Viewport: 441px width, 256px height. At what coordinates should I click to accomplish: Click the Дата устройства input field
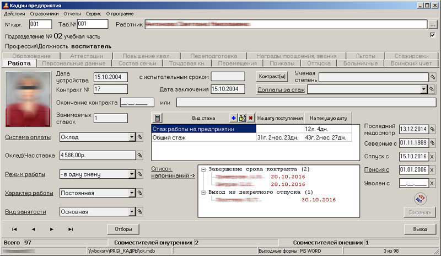111,77
